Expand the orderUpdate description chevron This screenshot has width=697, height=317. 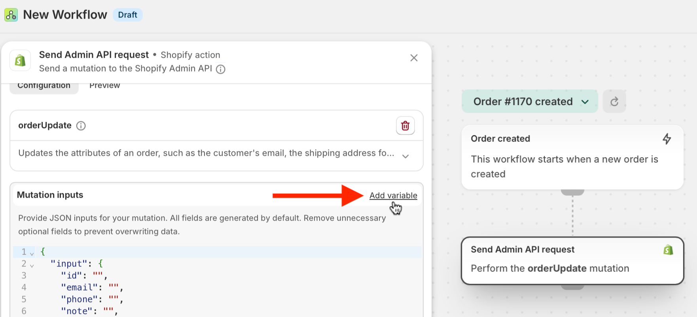click(405, 156)
